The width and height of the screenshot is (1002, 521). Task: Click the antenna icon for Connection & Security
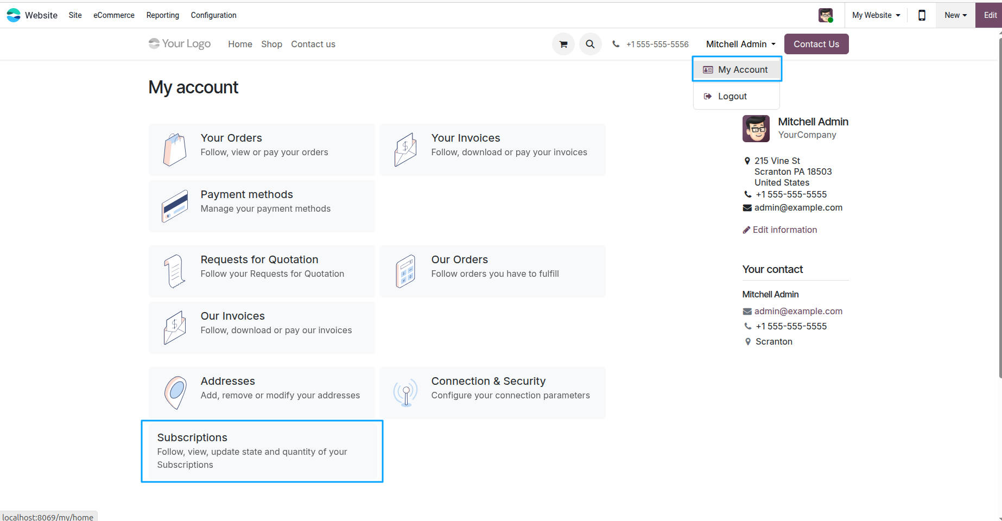point(405,392)
